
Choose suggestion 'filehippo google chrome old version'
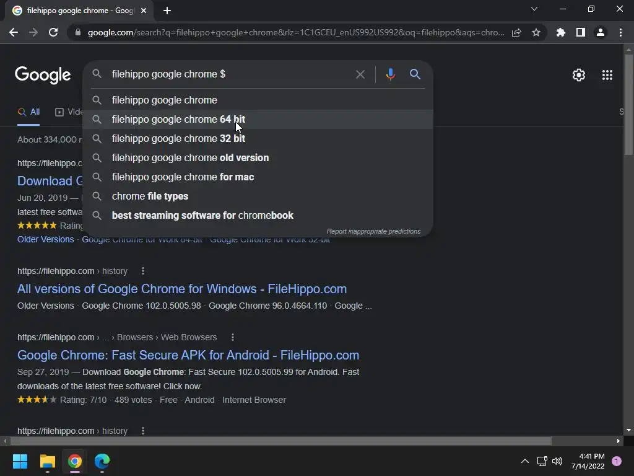click(258, 158)
